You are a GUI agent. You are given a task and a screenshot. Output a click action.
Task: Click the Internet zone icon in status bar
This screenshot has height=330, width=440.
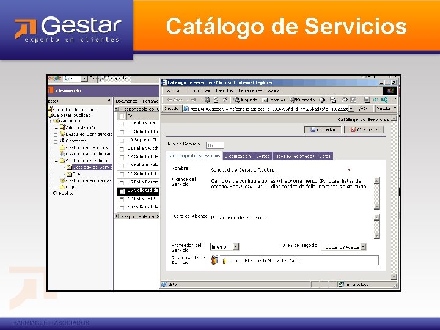point(341,284)
